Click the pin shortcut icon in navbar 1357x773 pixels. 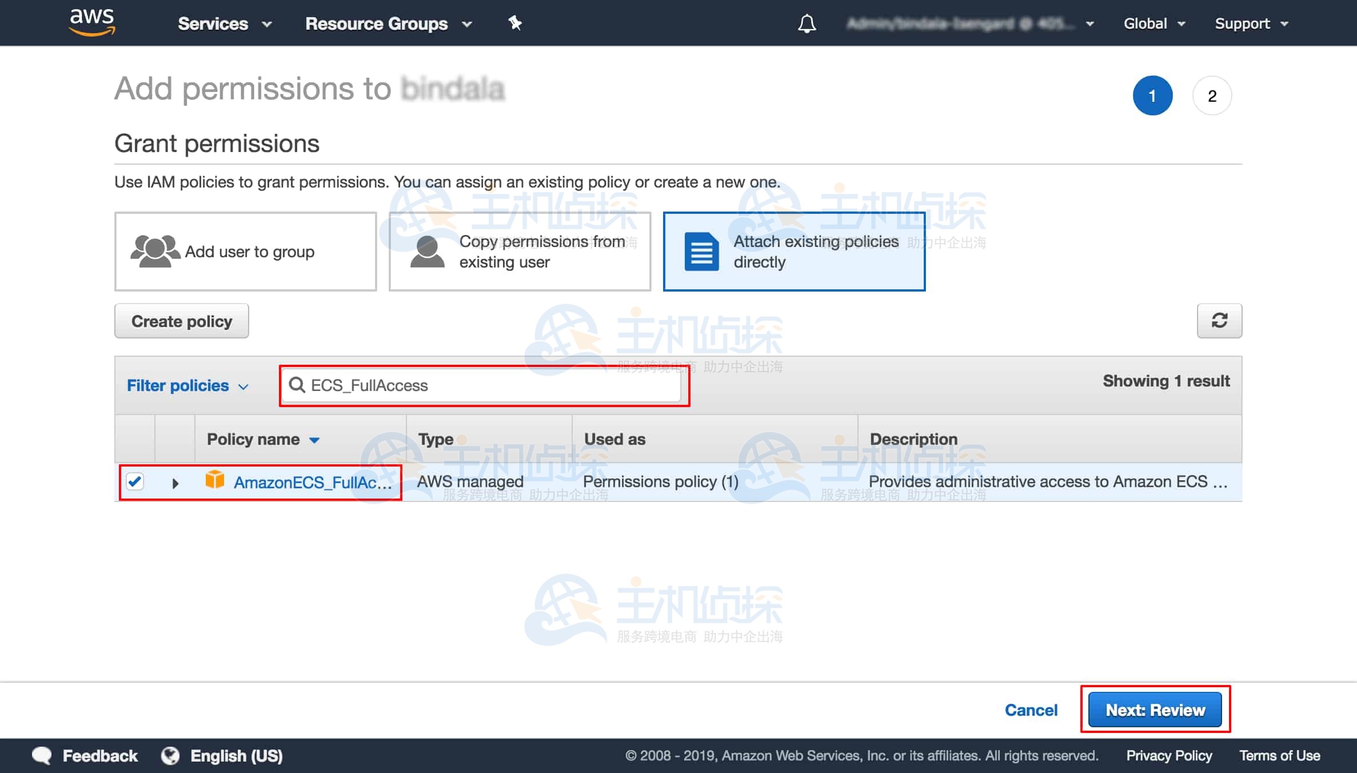[515, 23]
